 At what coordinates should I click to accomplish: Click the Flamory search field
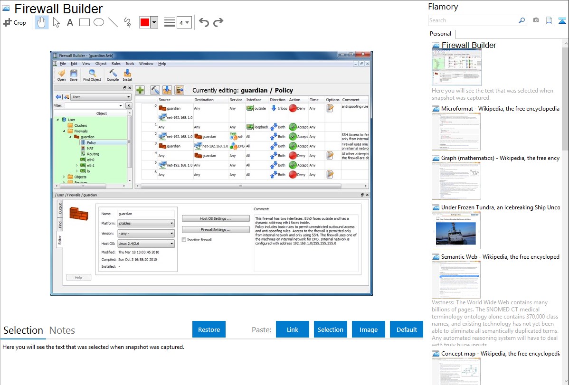473,20
